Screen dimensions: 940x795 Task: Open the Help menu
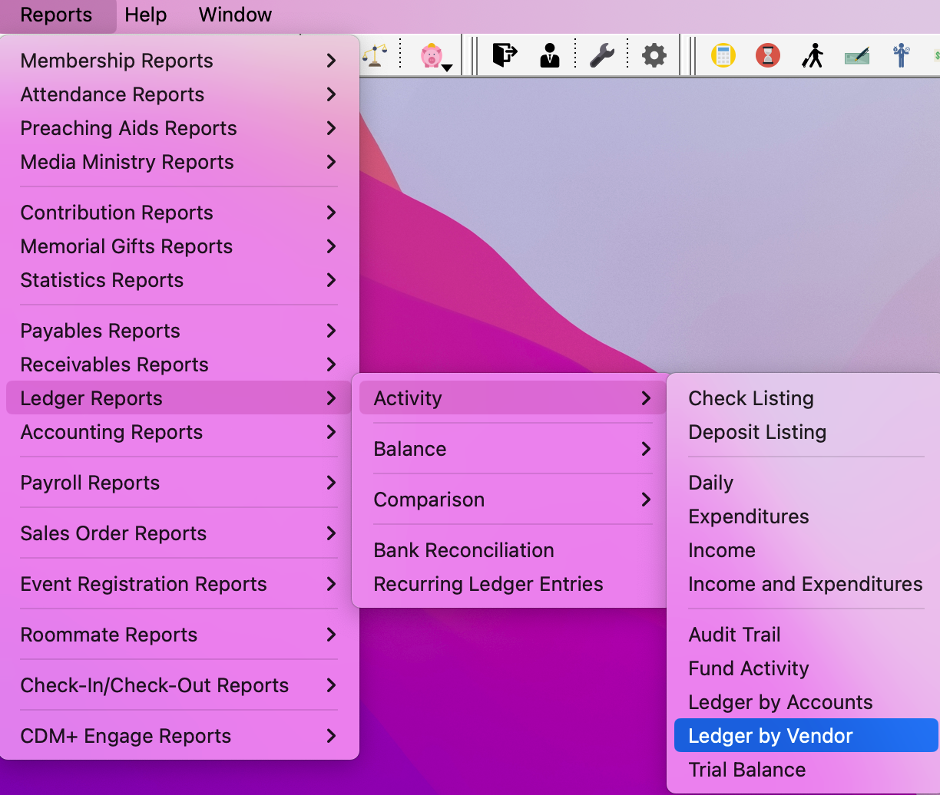[145, 15]
